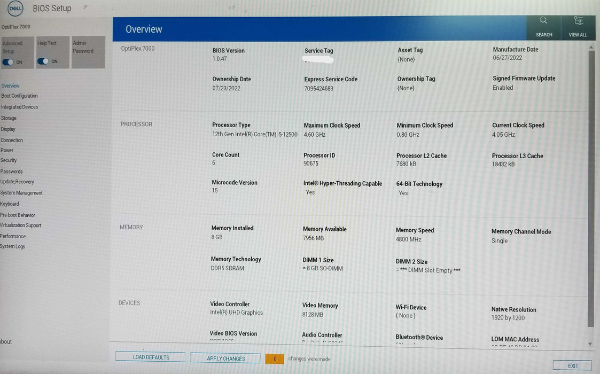Click the Dell logo icon
This screenshot has height=374, width=600.
click(x=15, y=9)
